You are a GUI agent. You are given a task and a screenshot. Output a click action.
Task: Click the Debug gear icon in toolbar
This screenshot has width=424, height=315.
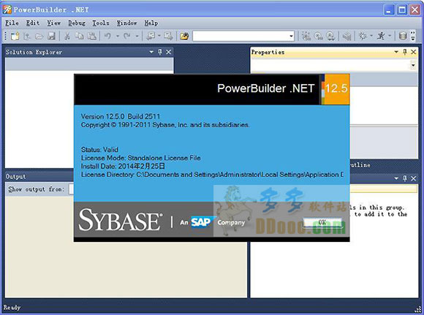[x=363, y=36]
